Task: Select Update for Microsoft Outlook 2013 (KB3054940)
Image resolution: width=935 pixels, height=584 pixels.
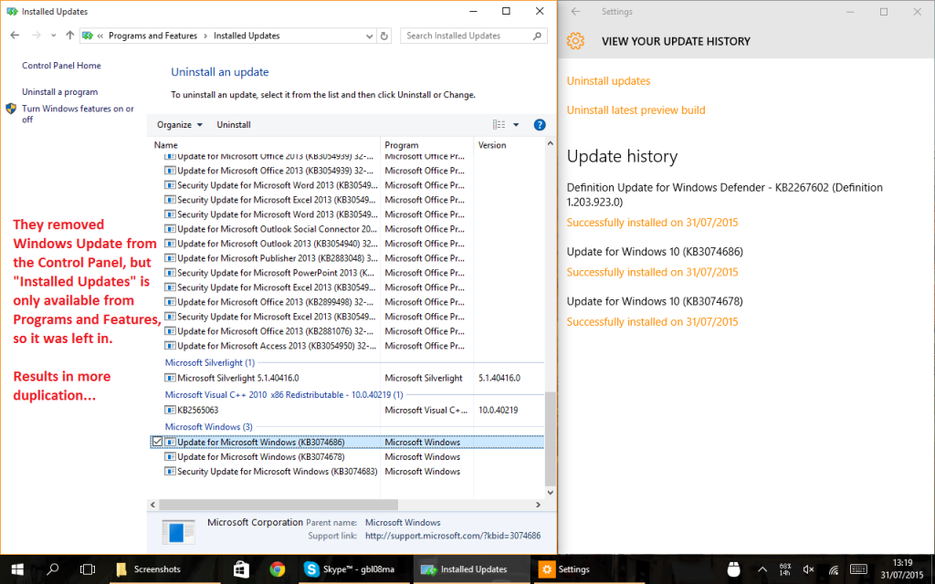Action: click(x=346, y=244)
